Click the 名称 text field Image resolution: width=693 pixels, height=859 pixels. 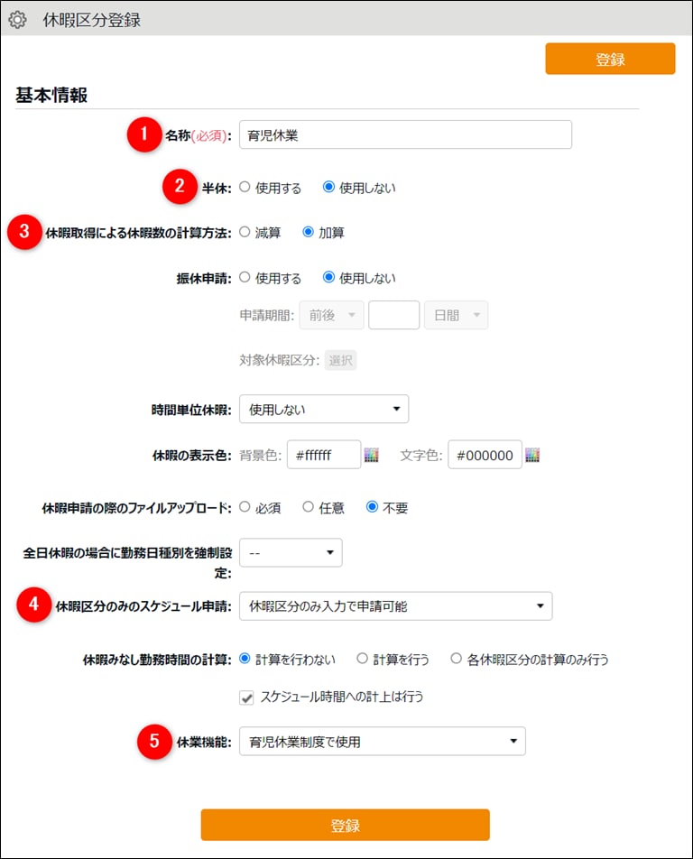[x=405, y=134]
